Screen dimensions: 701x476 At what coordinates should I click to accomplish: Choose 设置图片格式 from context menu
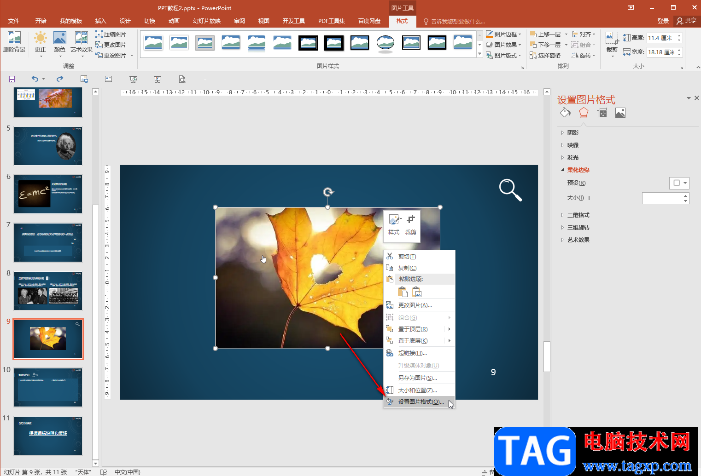coord(420,402)
